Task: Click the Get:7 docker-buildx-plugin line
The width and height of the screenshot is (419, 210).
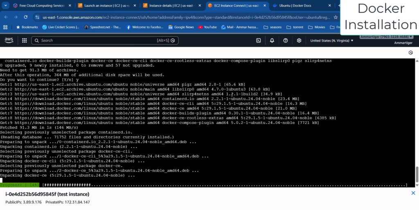Action: click(x=160, y=113)
